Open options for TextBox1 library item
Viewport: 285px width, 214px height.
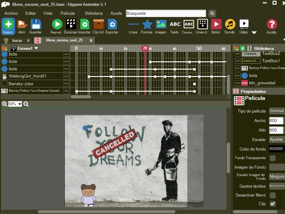[237, 61]
